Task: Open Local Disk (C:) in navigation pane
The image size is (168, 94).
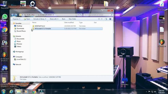Action: (21, 59)
